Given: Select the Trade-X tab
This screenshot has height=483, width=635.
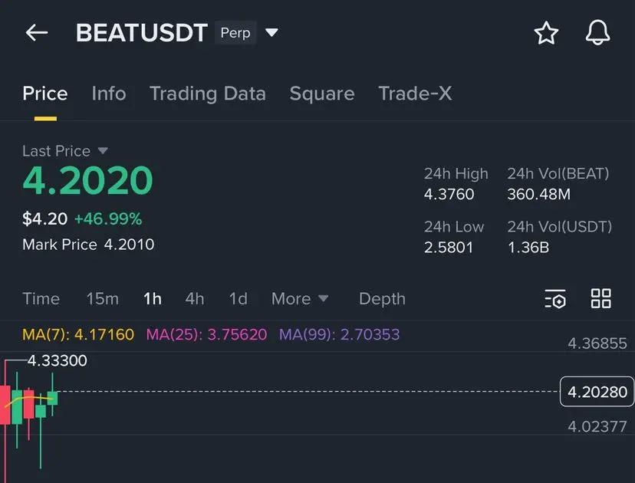Looking at the screenshot, I should click(415, 94).
